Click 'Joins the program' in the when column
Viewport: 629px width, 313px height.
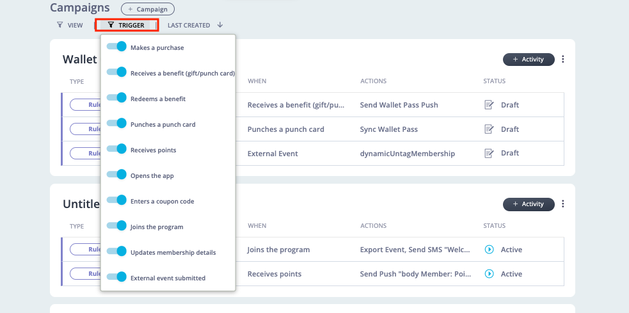(x=278, y=250)
